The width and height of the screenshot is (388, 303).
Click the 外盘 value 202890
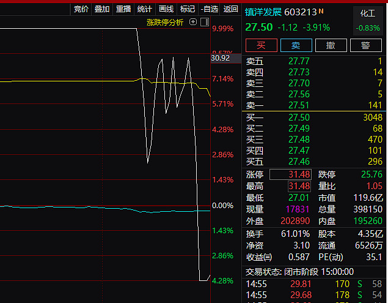[x=295, y=221]
